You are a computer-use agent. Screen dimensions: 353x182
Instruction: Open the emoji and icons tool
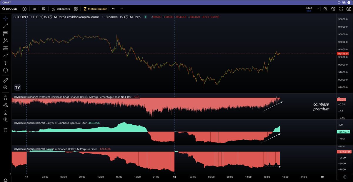point(6,70)
